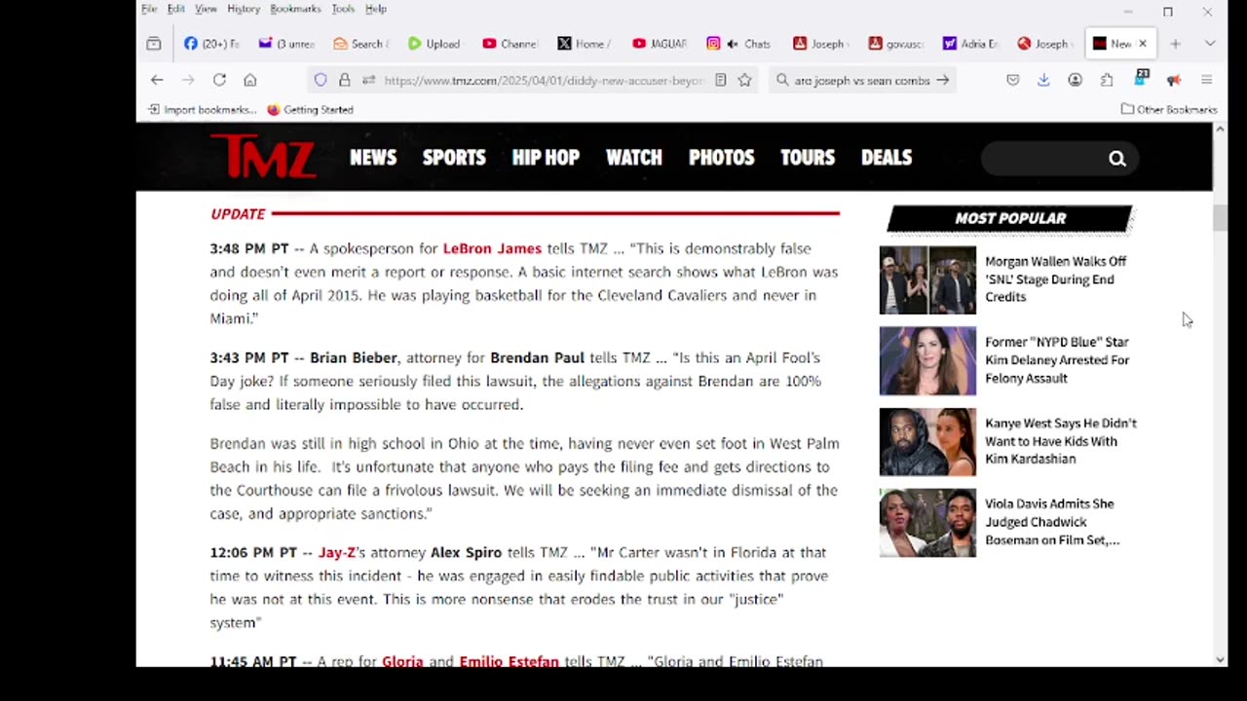The height and width of the screenshot is (701, 1247).
Task: View site security padlock info
Action: click(344, 80)
